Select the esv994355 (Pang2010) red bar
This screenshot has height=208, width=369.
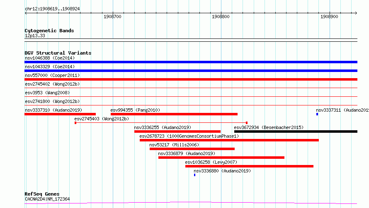pyautogui.click(x=174, y=114)
